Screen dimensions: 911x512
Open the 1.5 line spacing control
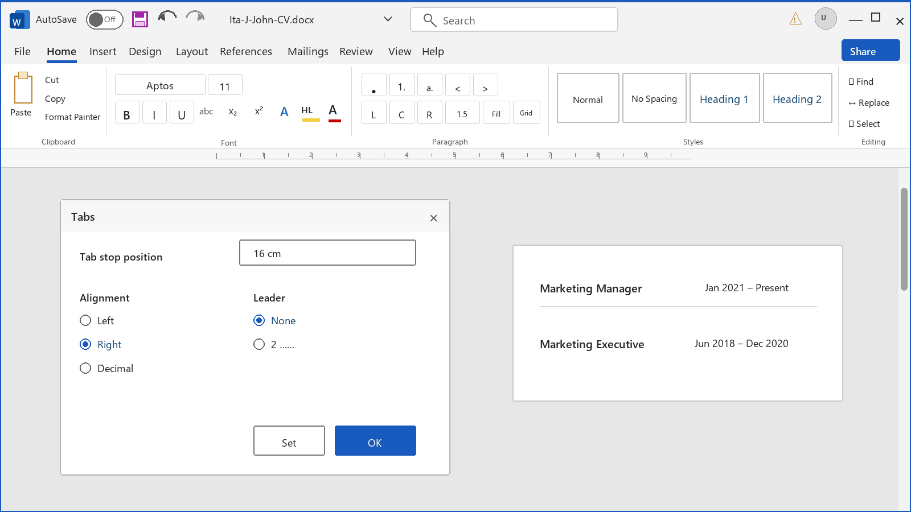point(462,113)
